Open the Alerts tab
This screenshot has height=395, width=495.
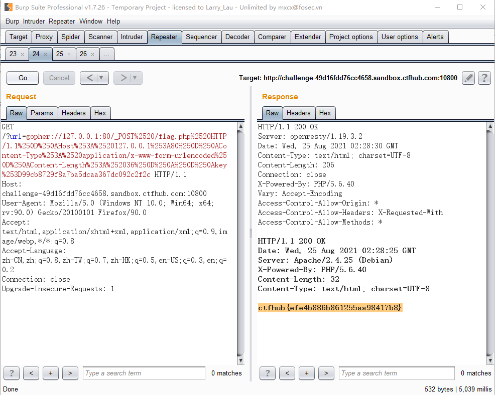tap(435, 37)
